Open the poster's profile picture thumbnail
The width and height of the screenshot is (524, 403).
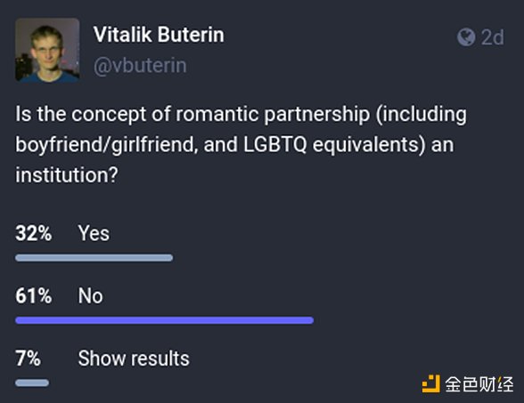pos(47,50)
